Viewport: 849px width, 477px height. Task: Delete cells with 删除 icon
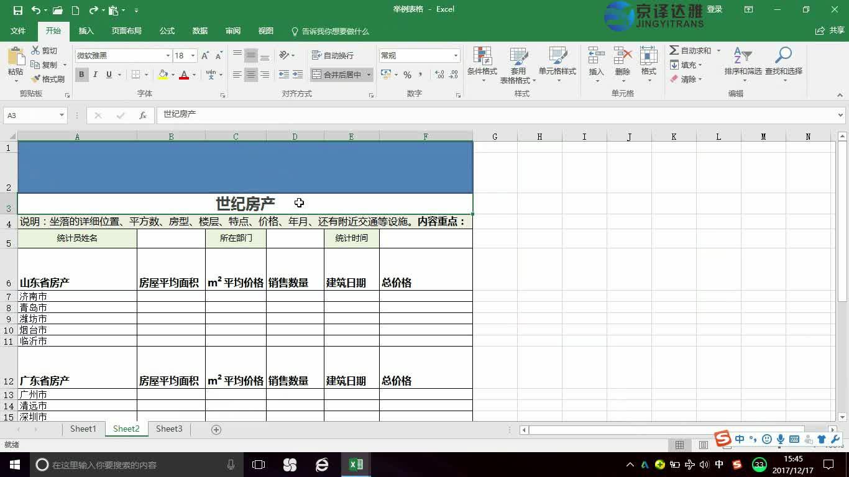pyautogui.click(x=623, y=65)
